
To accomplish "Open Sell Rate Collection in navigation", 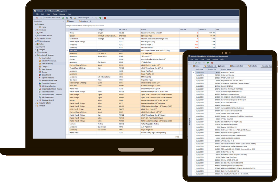I will (x=48, y=86).
